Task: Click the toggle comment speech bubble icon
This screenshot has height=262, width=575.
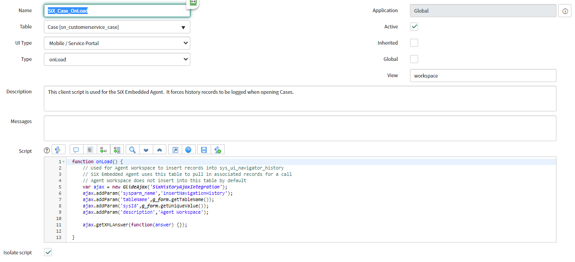Action: [76, 150]
